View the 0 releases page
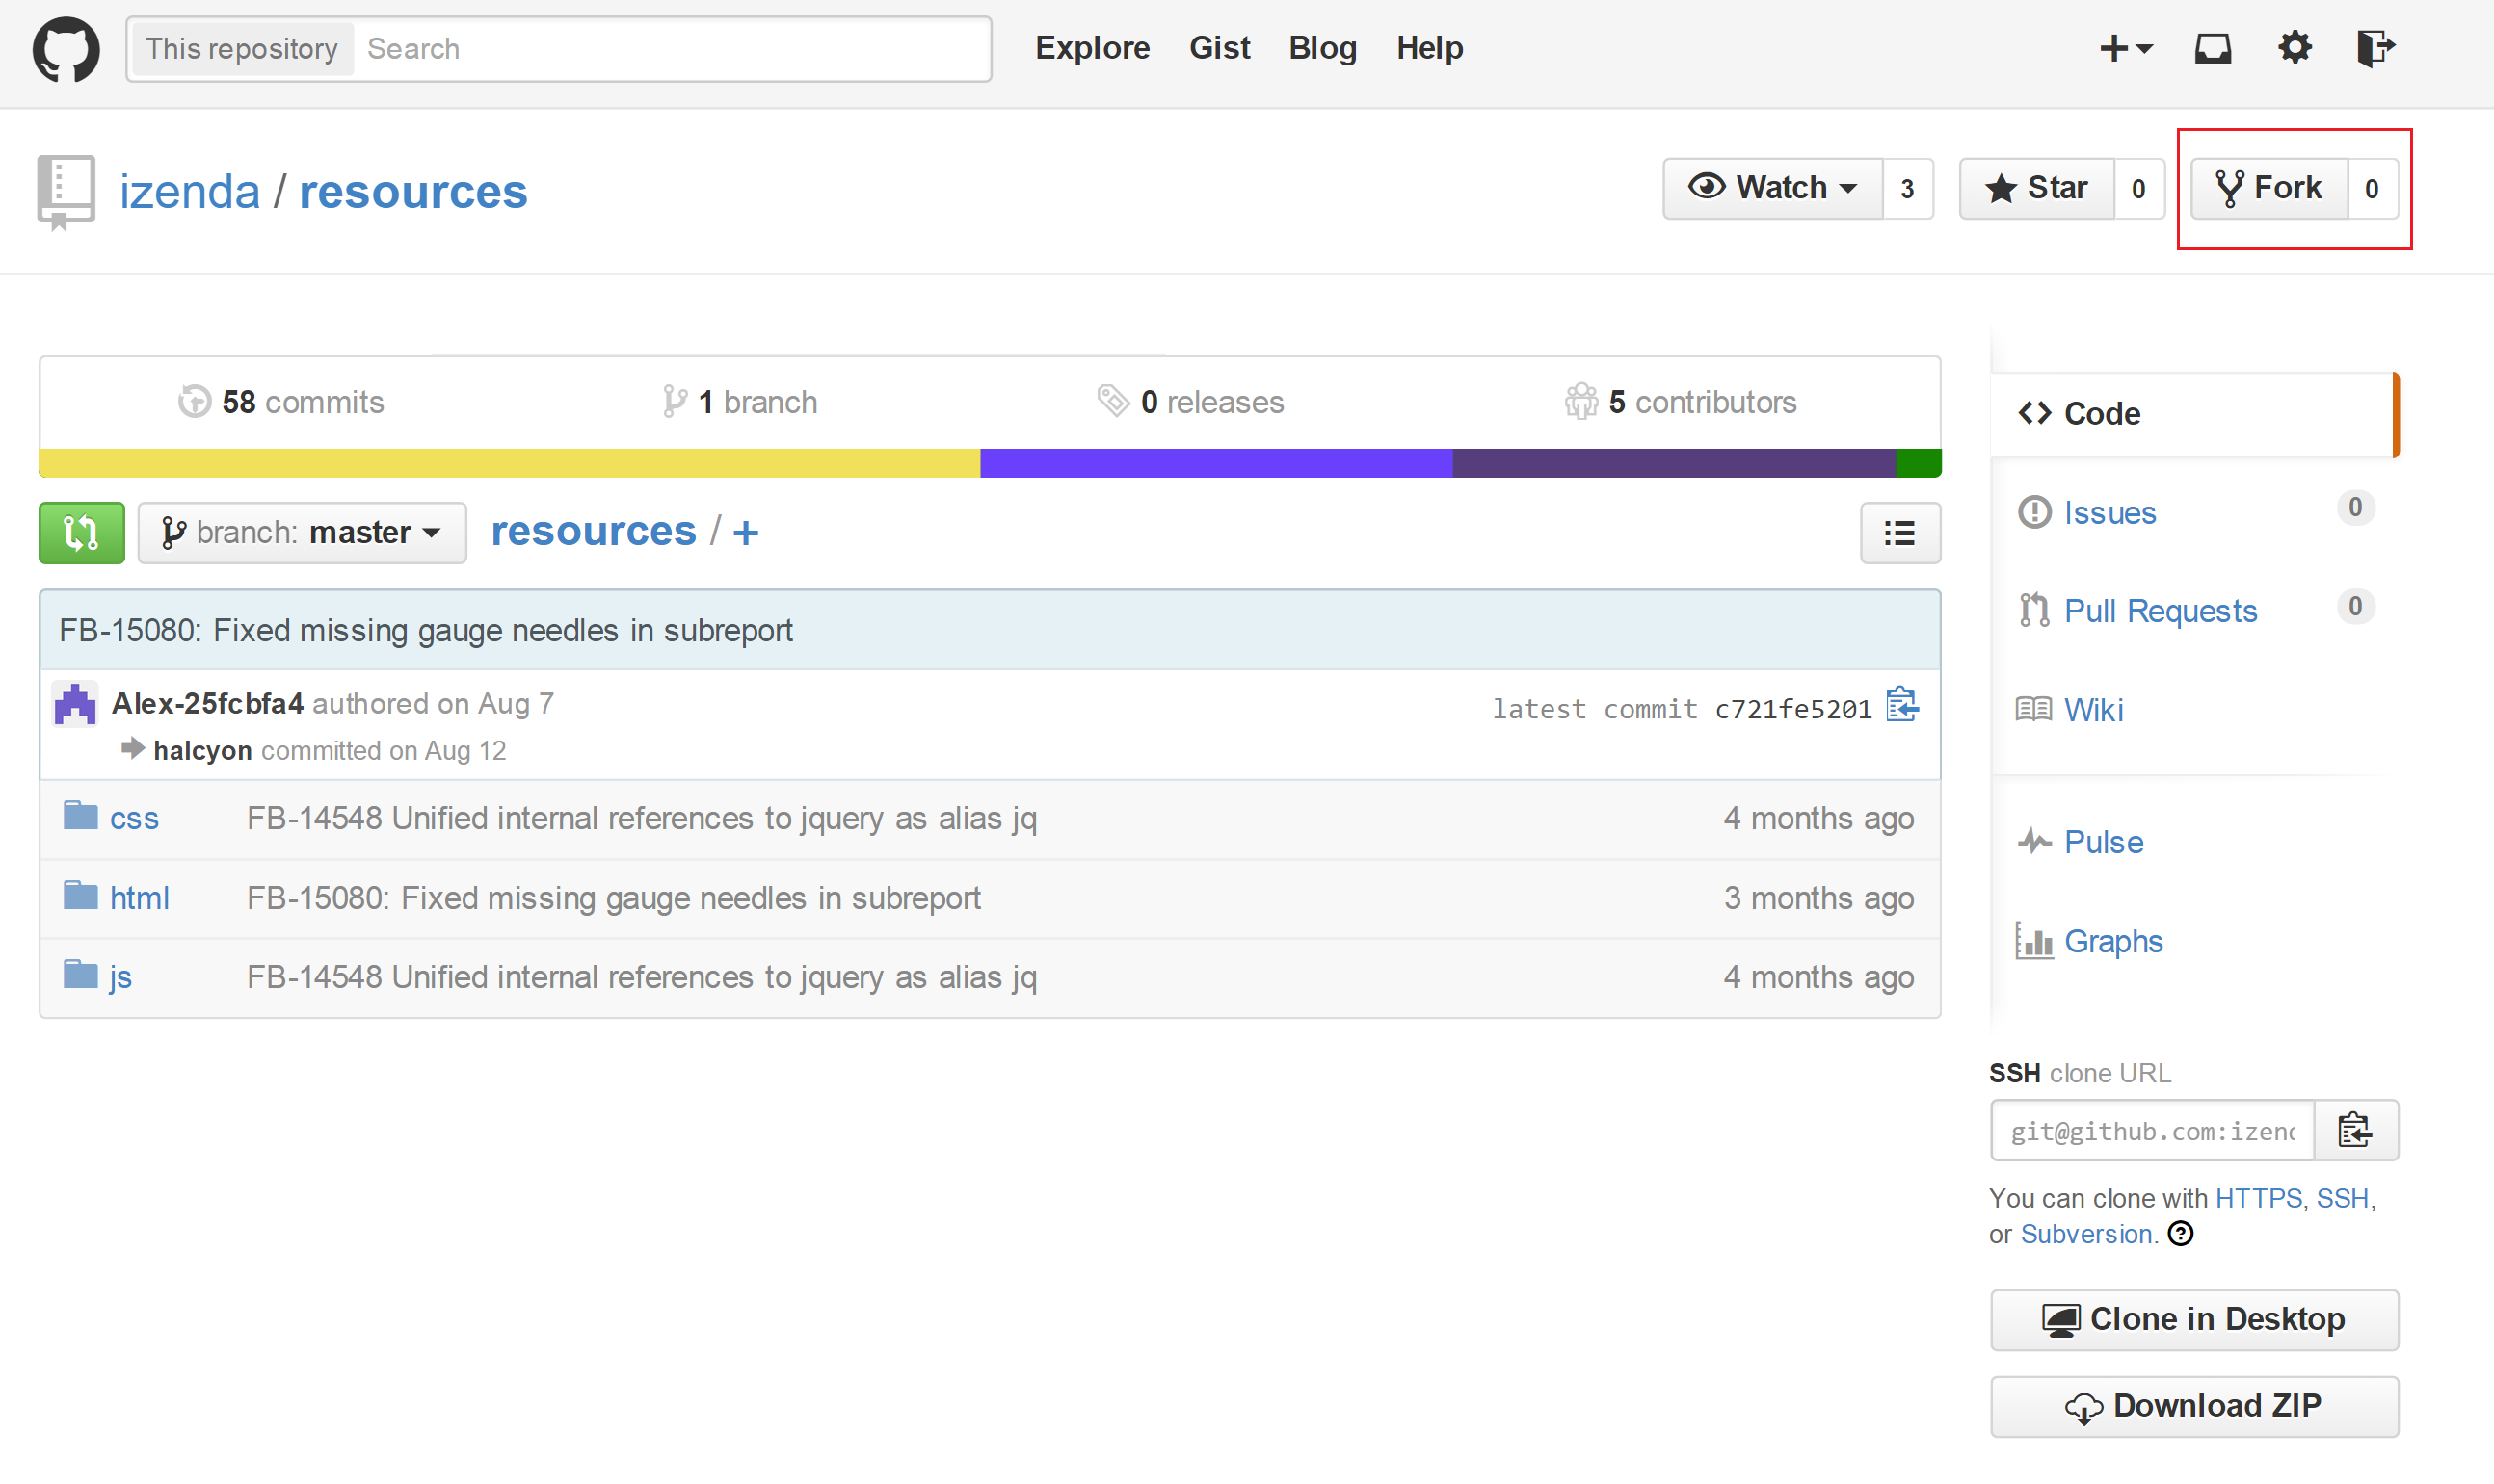Viewport: 2494px width, 1484px height. (x=1190, y=402)
